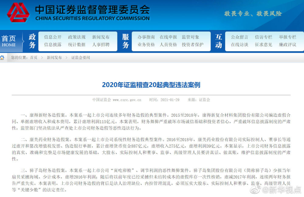Viewport: 304px width, 197px height.
Task: Click the small house icon in breadcrumb
Action: pyautogui.click(x=2, y=58)
